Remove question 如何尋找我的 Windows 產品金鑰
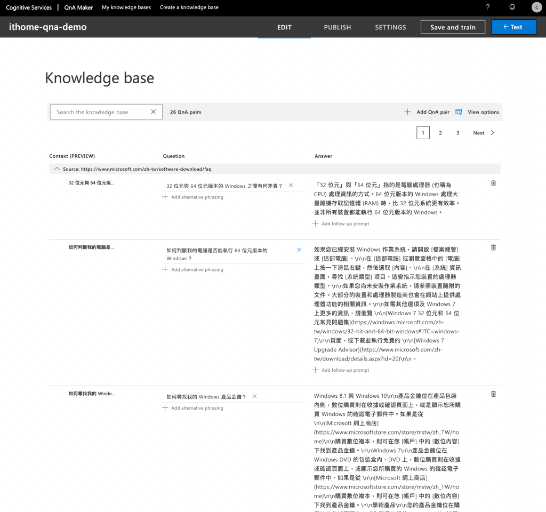Viewport: 546px width, 512px height. click(254, 396)
